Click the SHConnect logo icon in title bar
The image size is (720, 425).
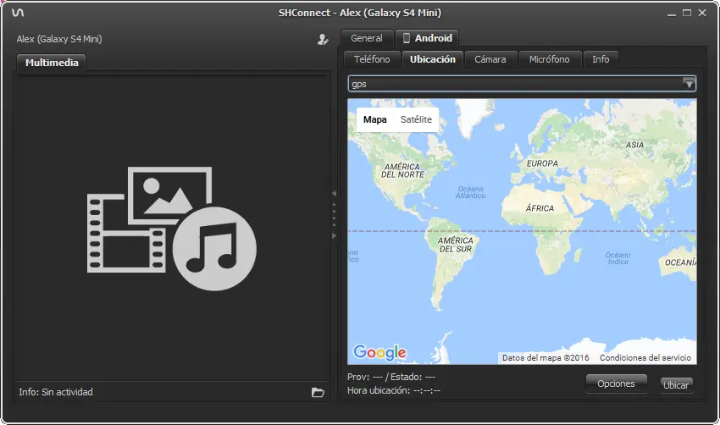18,13
